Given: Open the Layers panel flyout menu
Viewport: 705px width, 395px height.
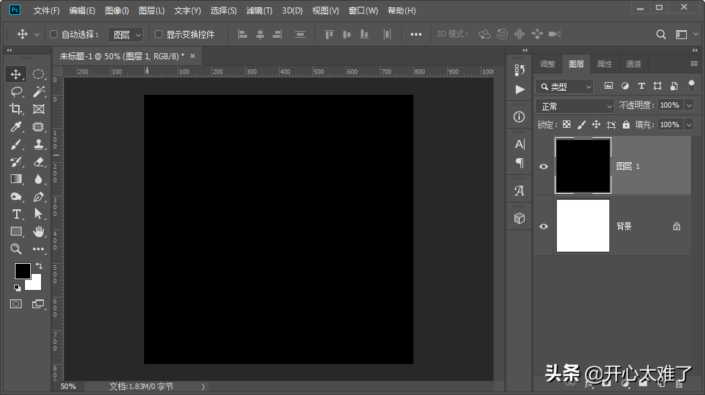Looking at the screenshot, I should coord(694,64).
